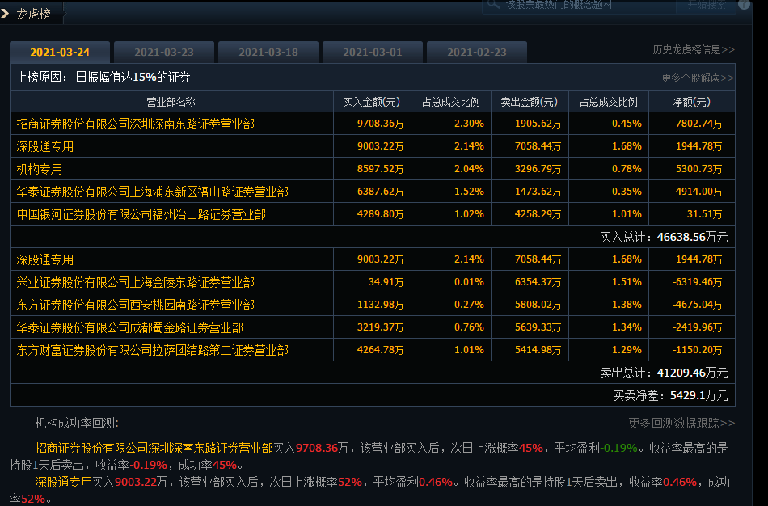Click the 营业部名称 column header
Viewport: 768px width, 506px height.
coord(171,102)
